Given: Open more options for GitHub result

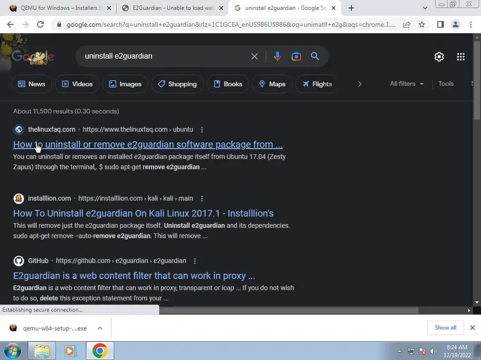Looking at the screenshot, I should point(195,261).
